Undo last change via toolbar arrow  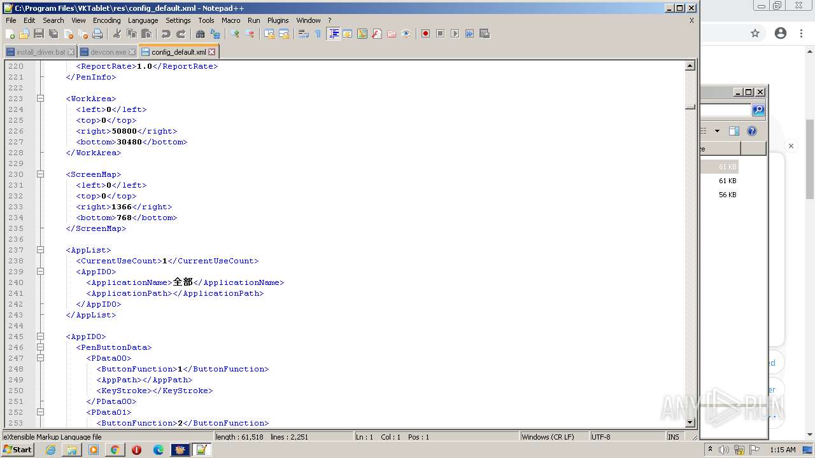click(166, 34)
